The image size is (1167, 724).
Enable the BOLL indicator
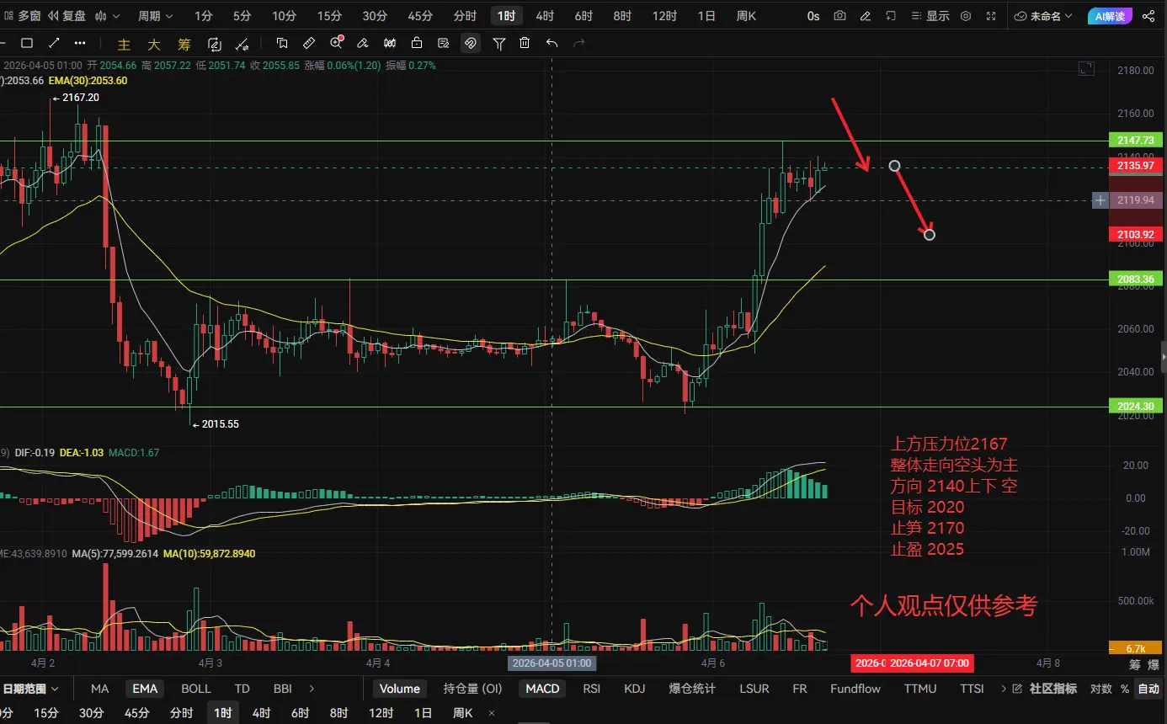coord(196,689)
